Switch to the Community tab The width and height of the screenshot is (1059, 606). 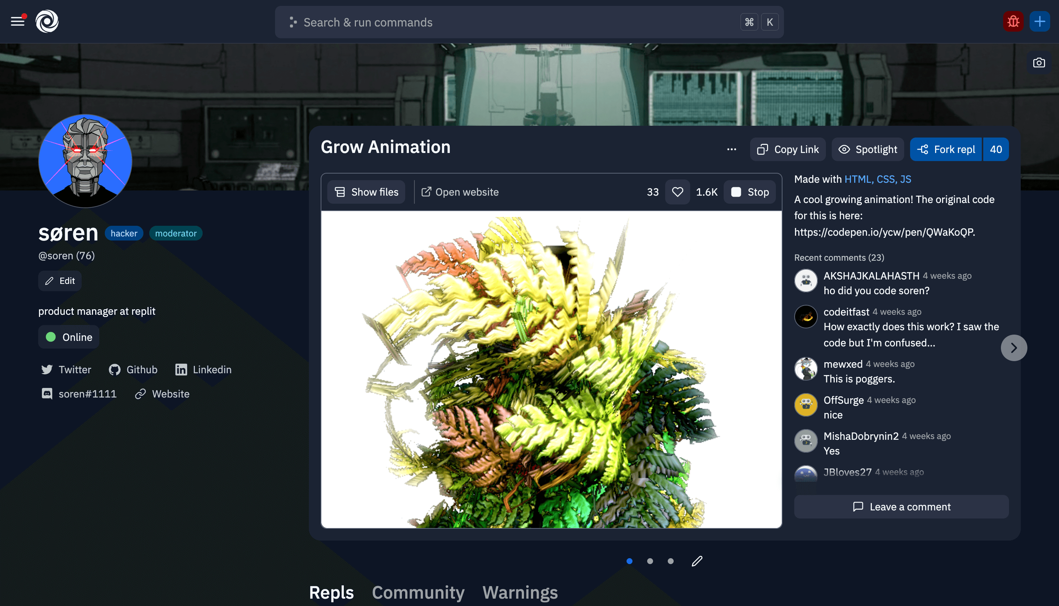[418, 592]
